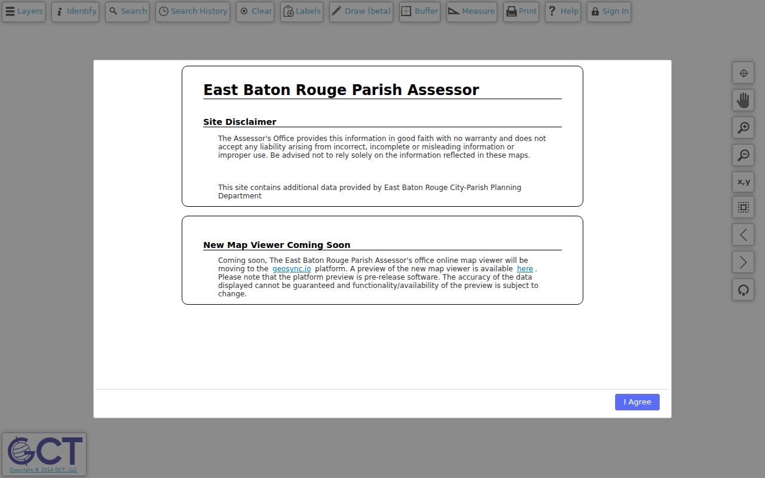
Task: Open the Help menu
Action: pos(563,11)
